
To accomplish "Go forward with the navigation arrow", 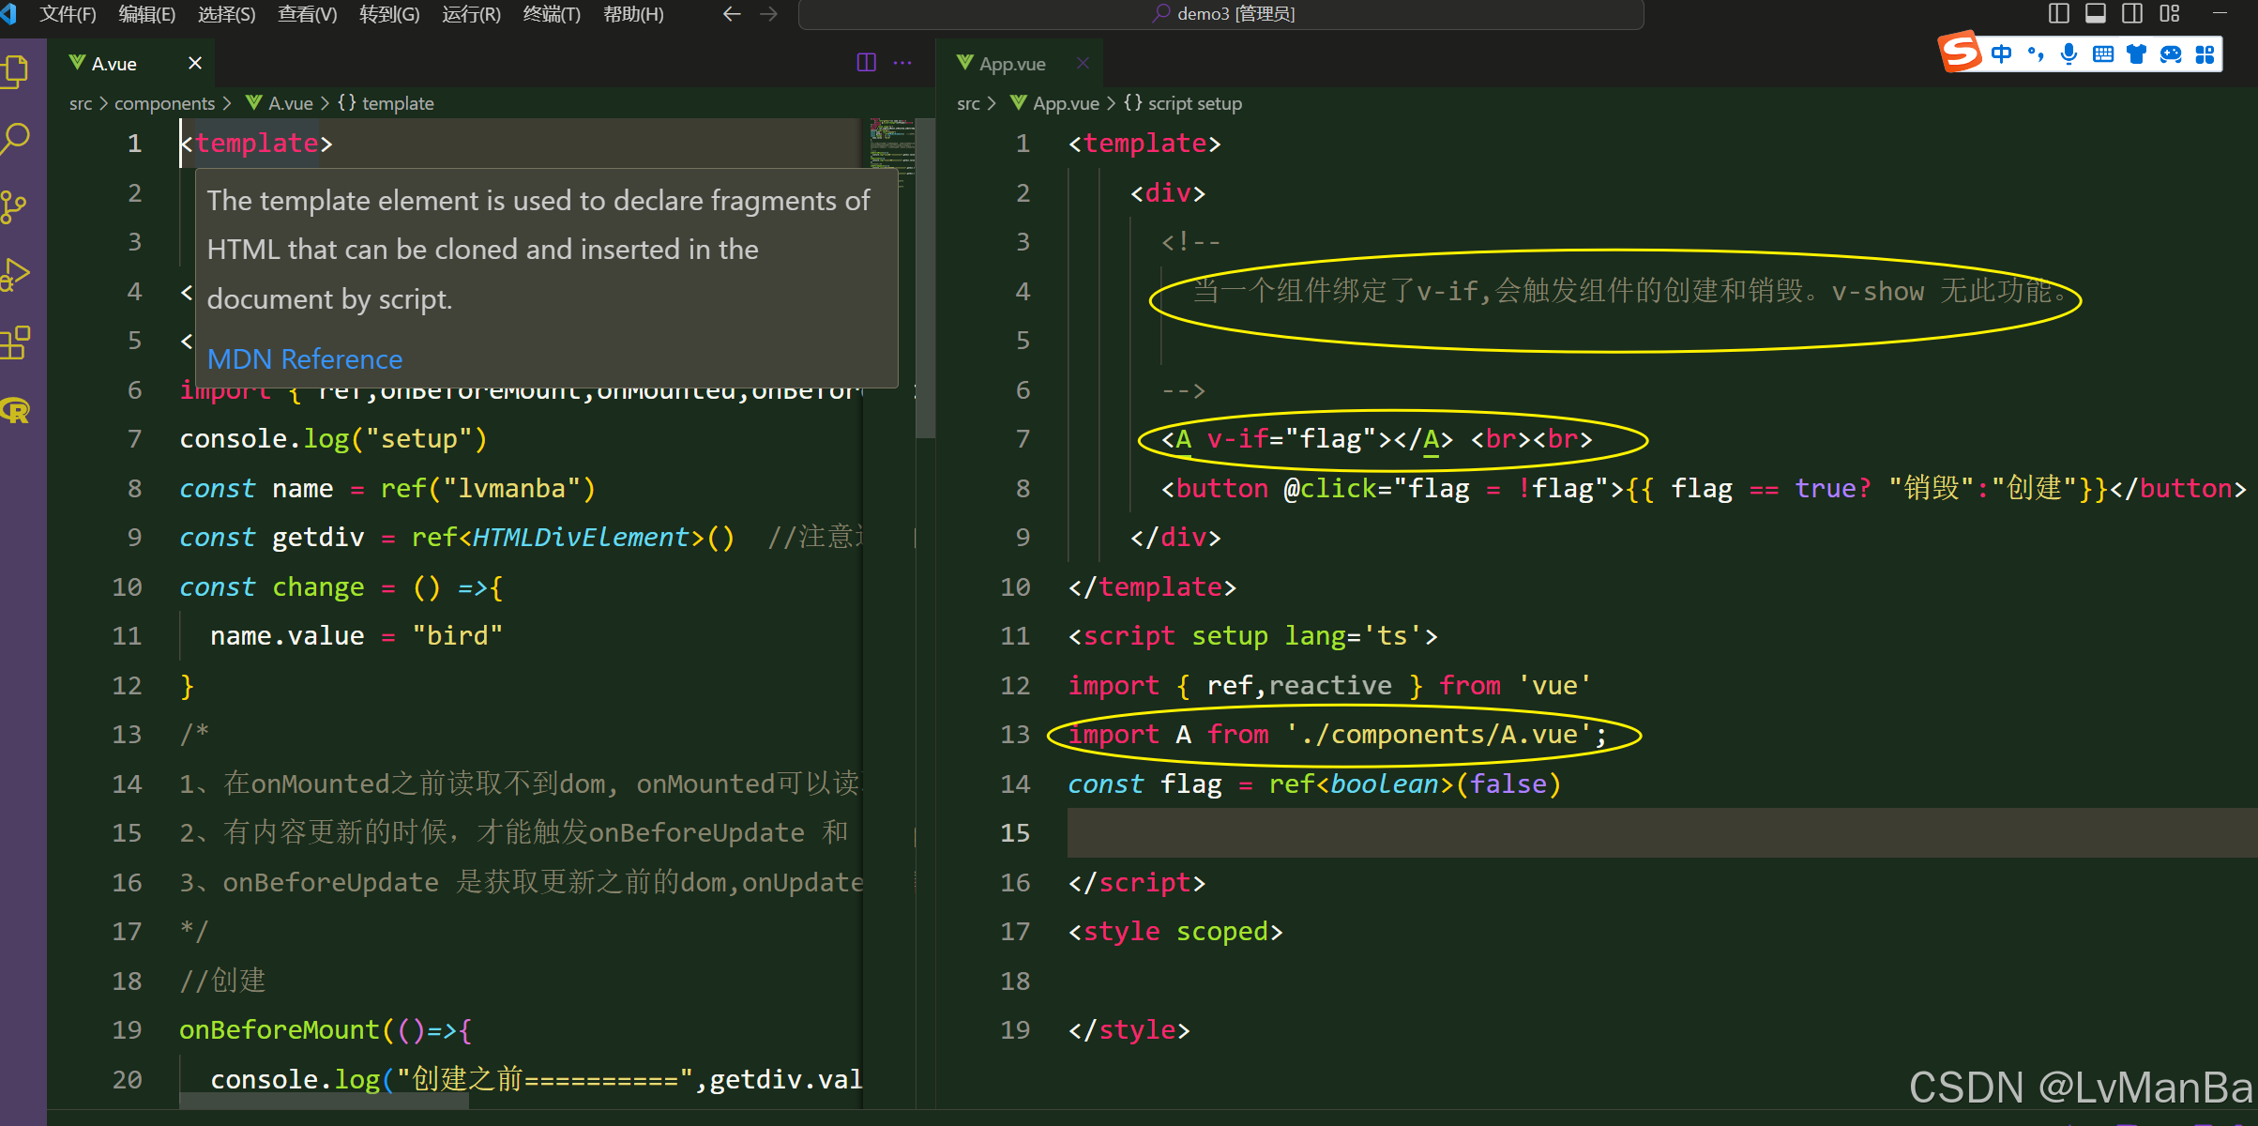I will coord(769,14).
